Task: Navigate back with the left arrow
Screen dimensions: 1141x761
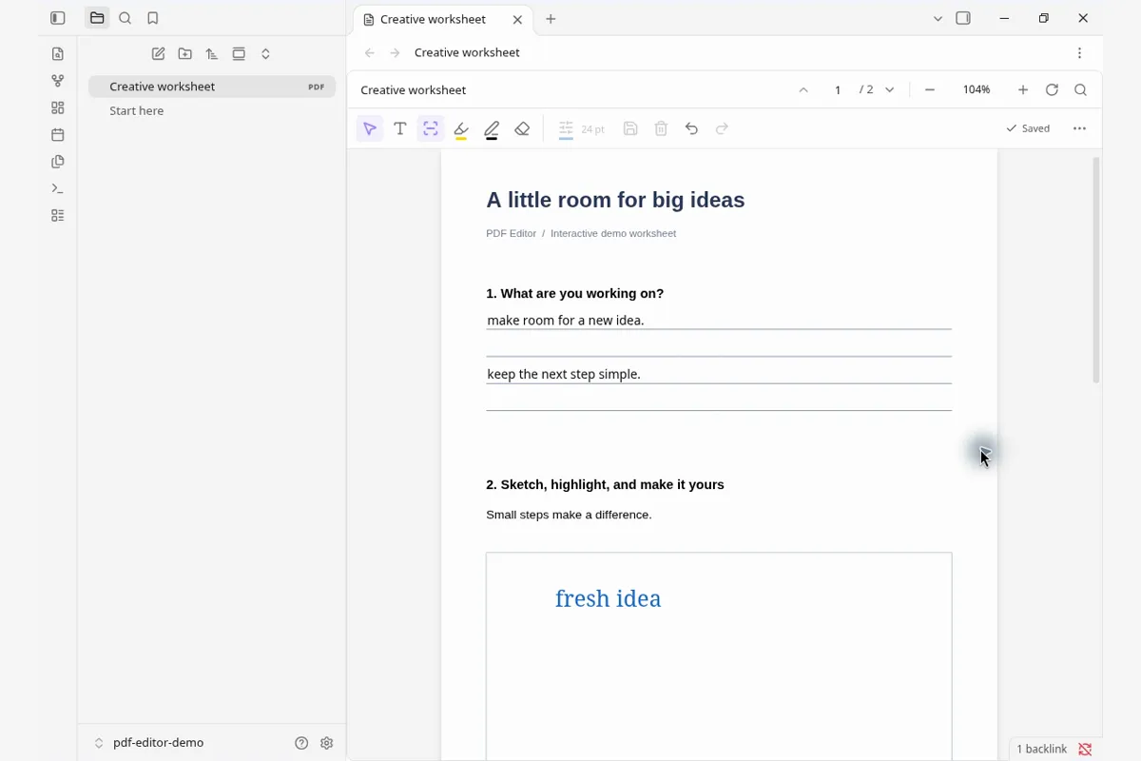Action: pyautogui.click(x=370, y=53)
